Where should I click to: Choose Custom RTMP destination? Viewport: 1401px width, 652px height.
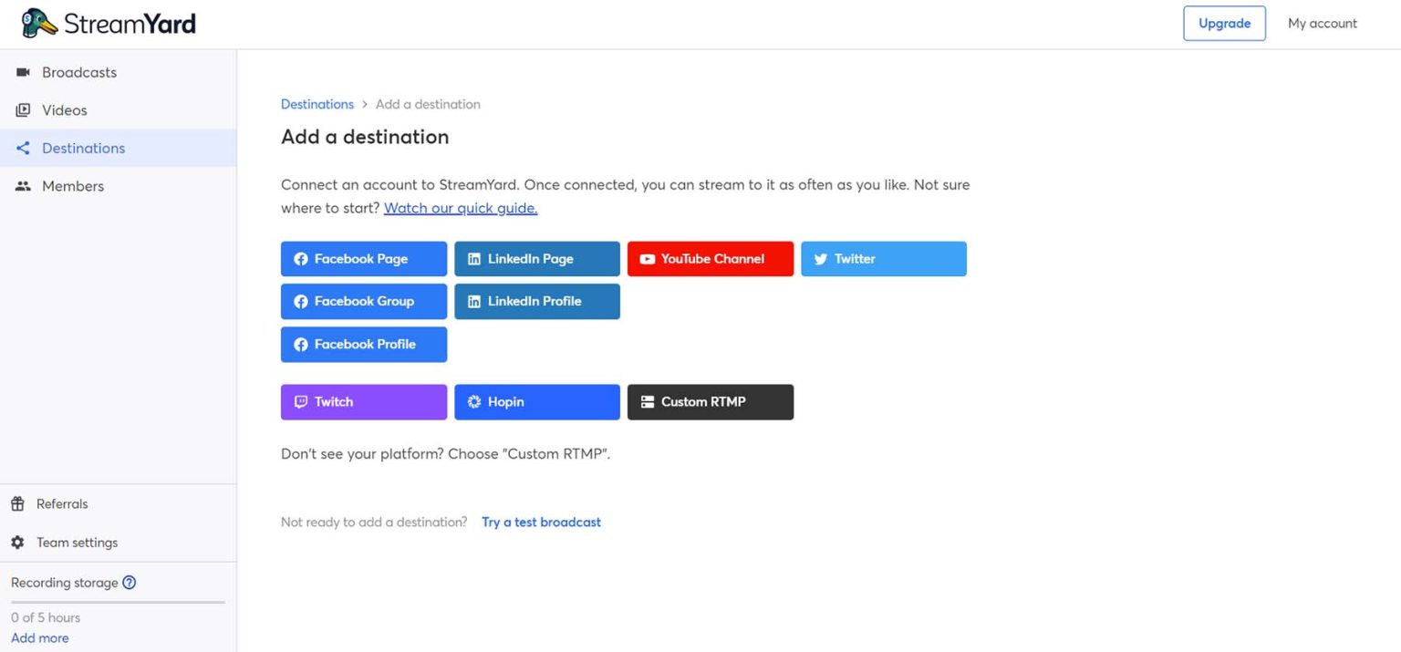[x=710, y=401]
